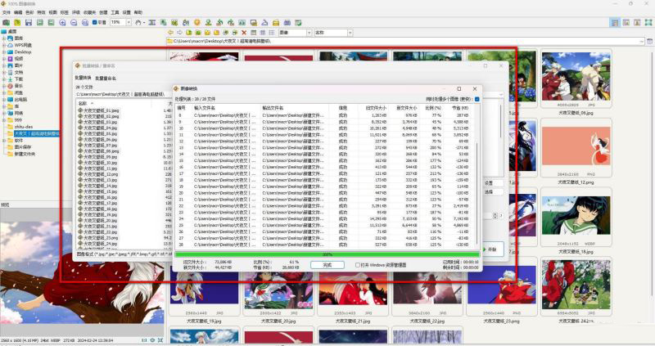Click the open file folder toolbar icon

point(17,23)
